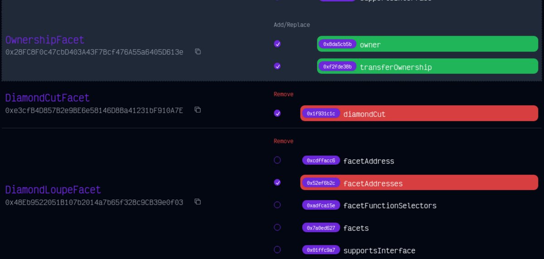Screen dimensions: 544x259
Task: Click the 0xadfca15e selector badge
Action: point(321,205)
